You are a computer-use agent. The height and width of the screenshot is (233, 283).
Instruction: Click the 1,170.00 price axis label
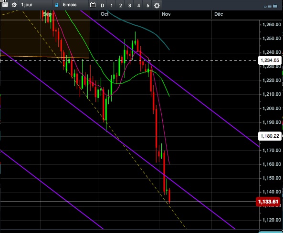pos(272,150)
